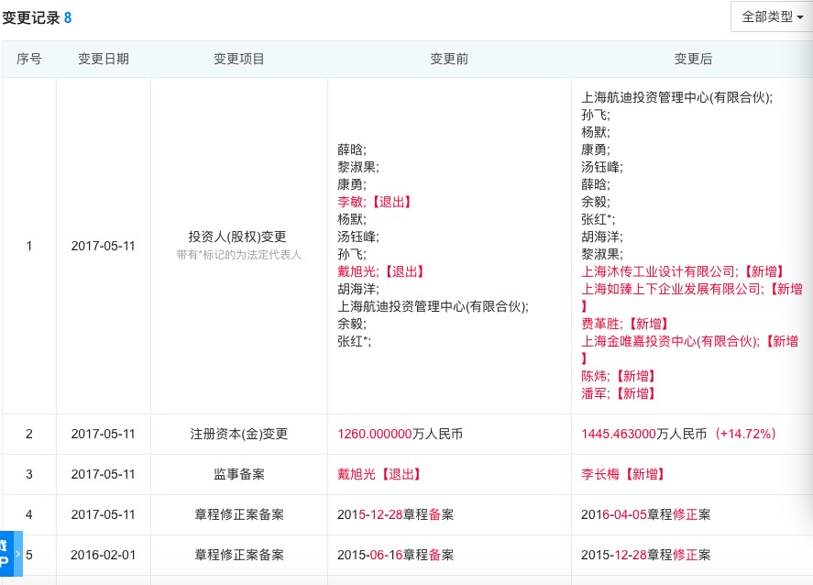
Task: Select 投资人(股权)变更 change item
Action: 237,237
